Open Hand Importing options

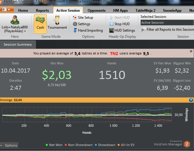pyautogui.click(x=88, y=30)
